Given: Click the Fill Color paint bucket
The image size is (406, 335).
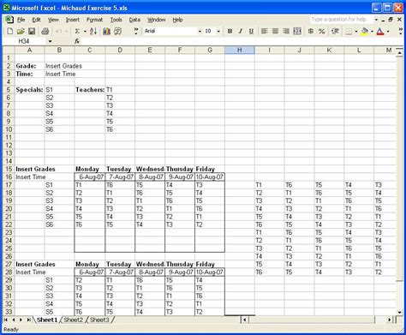Looking at the screenshot, I should pos(365,31).
